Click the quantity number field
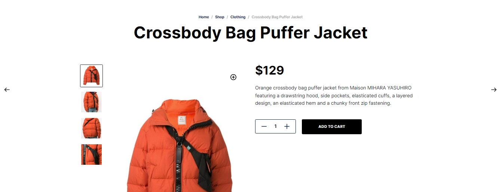Image resolution: width=499 pixels, height=192 pixels. click(276, 126)
